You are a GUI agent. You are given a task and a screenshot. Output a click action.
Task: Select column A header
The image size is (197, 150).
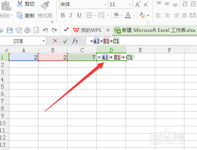point(24,50)
